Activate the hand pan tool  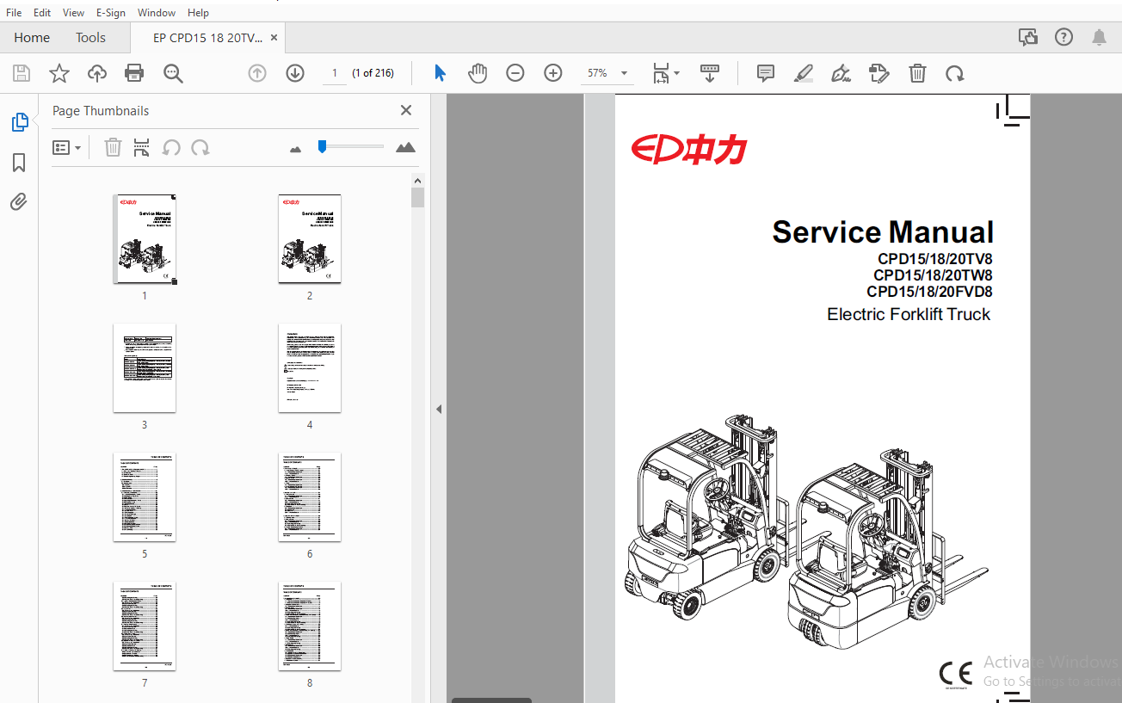[x=478, y=74]
